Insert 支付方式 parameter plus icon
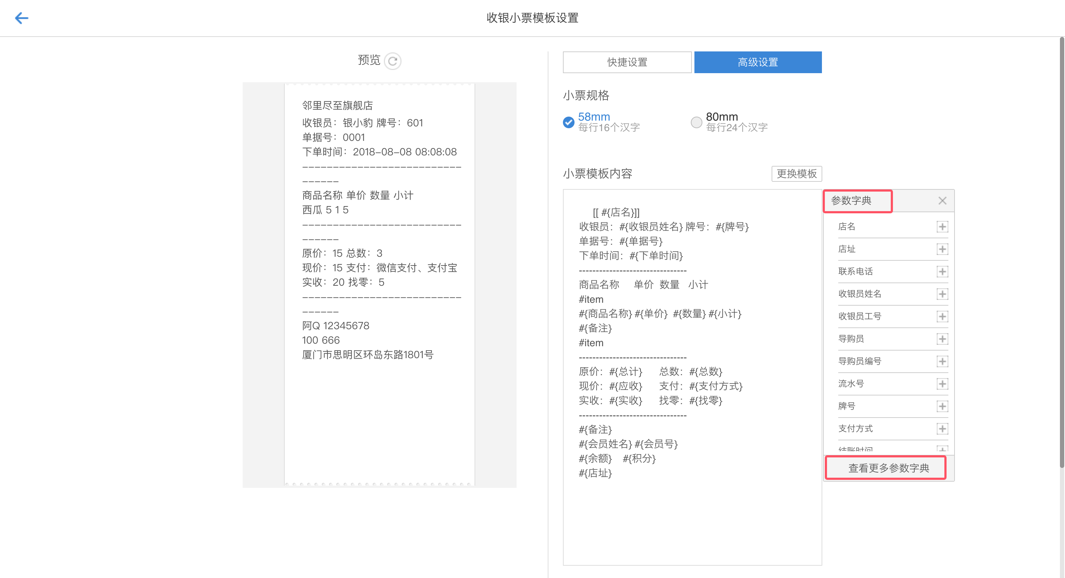 point(942,428)
